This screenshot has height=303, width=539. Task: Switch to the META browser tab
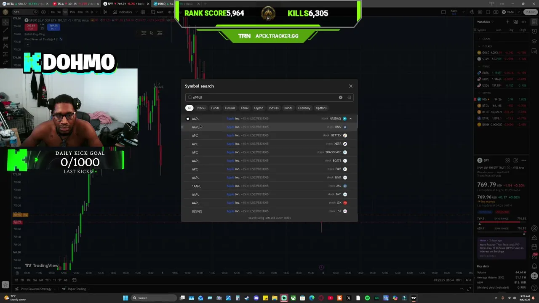pyautogui.click(x=25, y=4)
